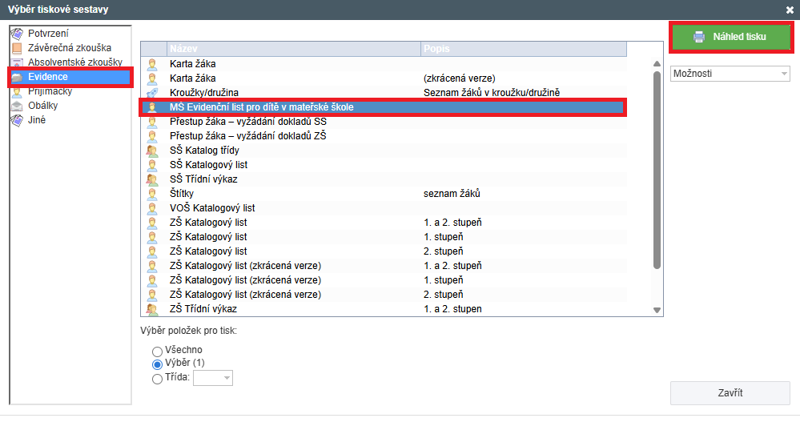
Task: Click the Štítky row icon
Action: coord(152,194)
